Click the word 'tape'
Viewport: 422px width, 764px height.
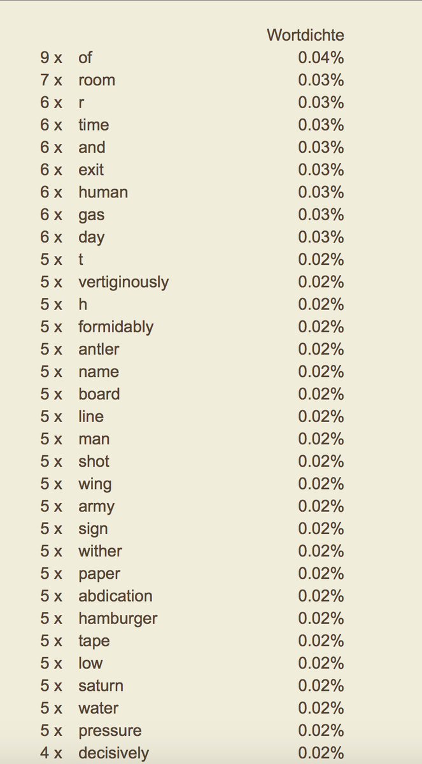[x=94, y=641]
